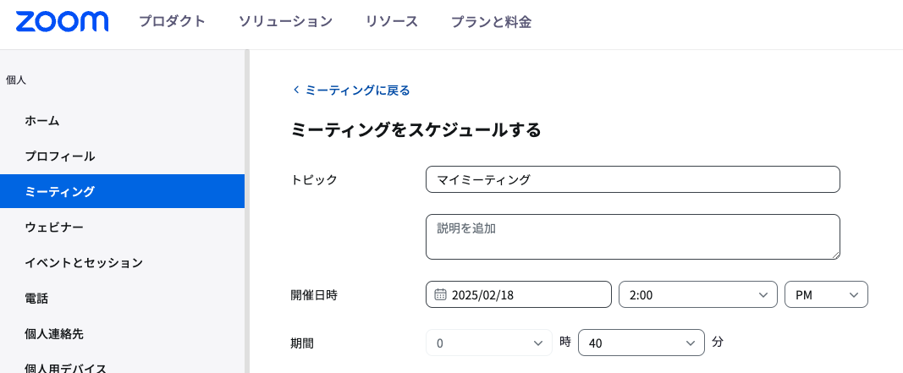The height and width of the screenshot is (373, 903).
Task: Click the calendar icon in date field
Action: pos(440,294)
